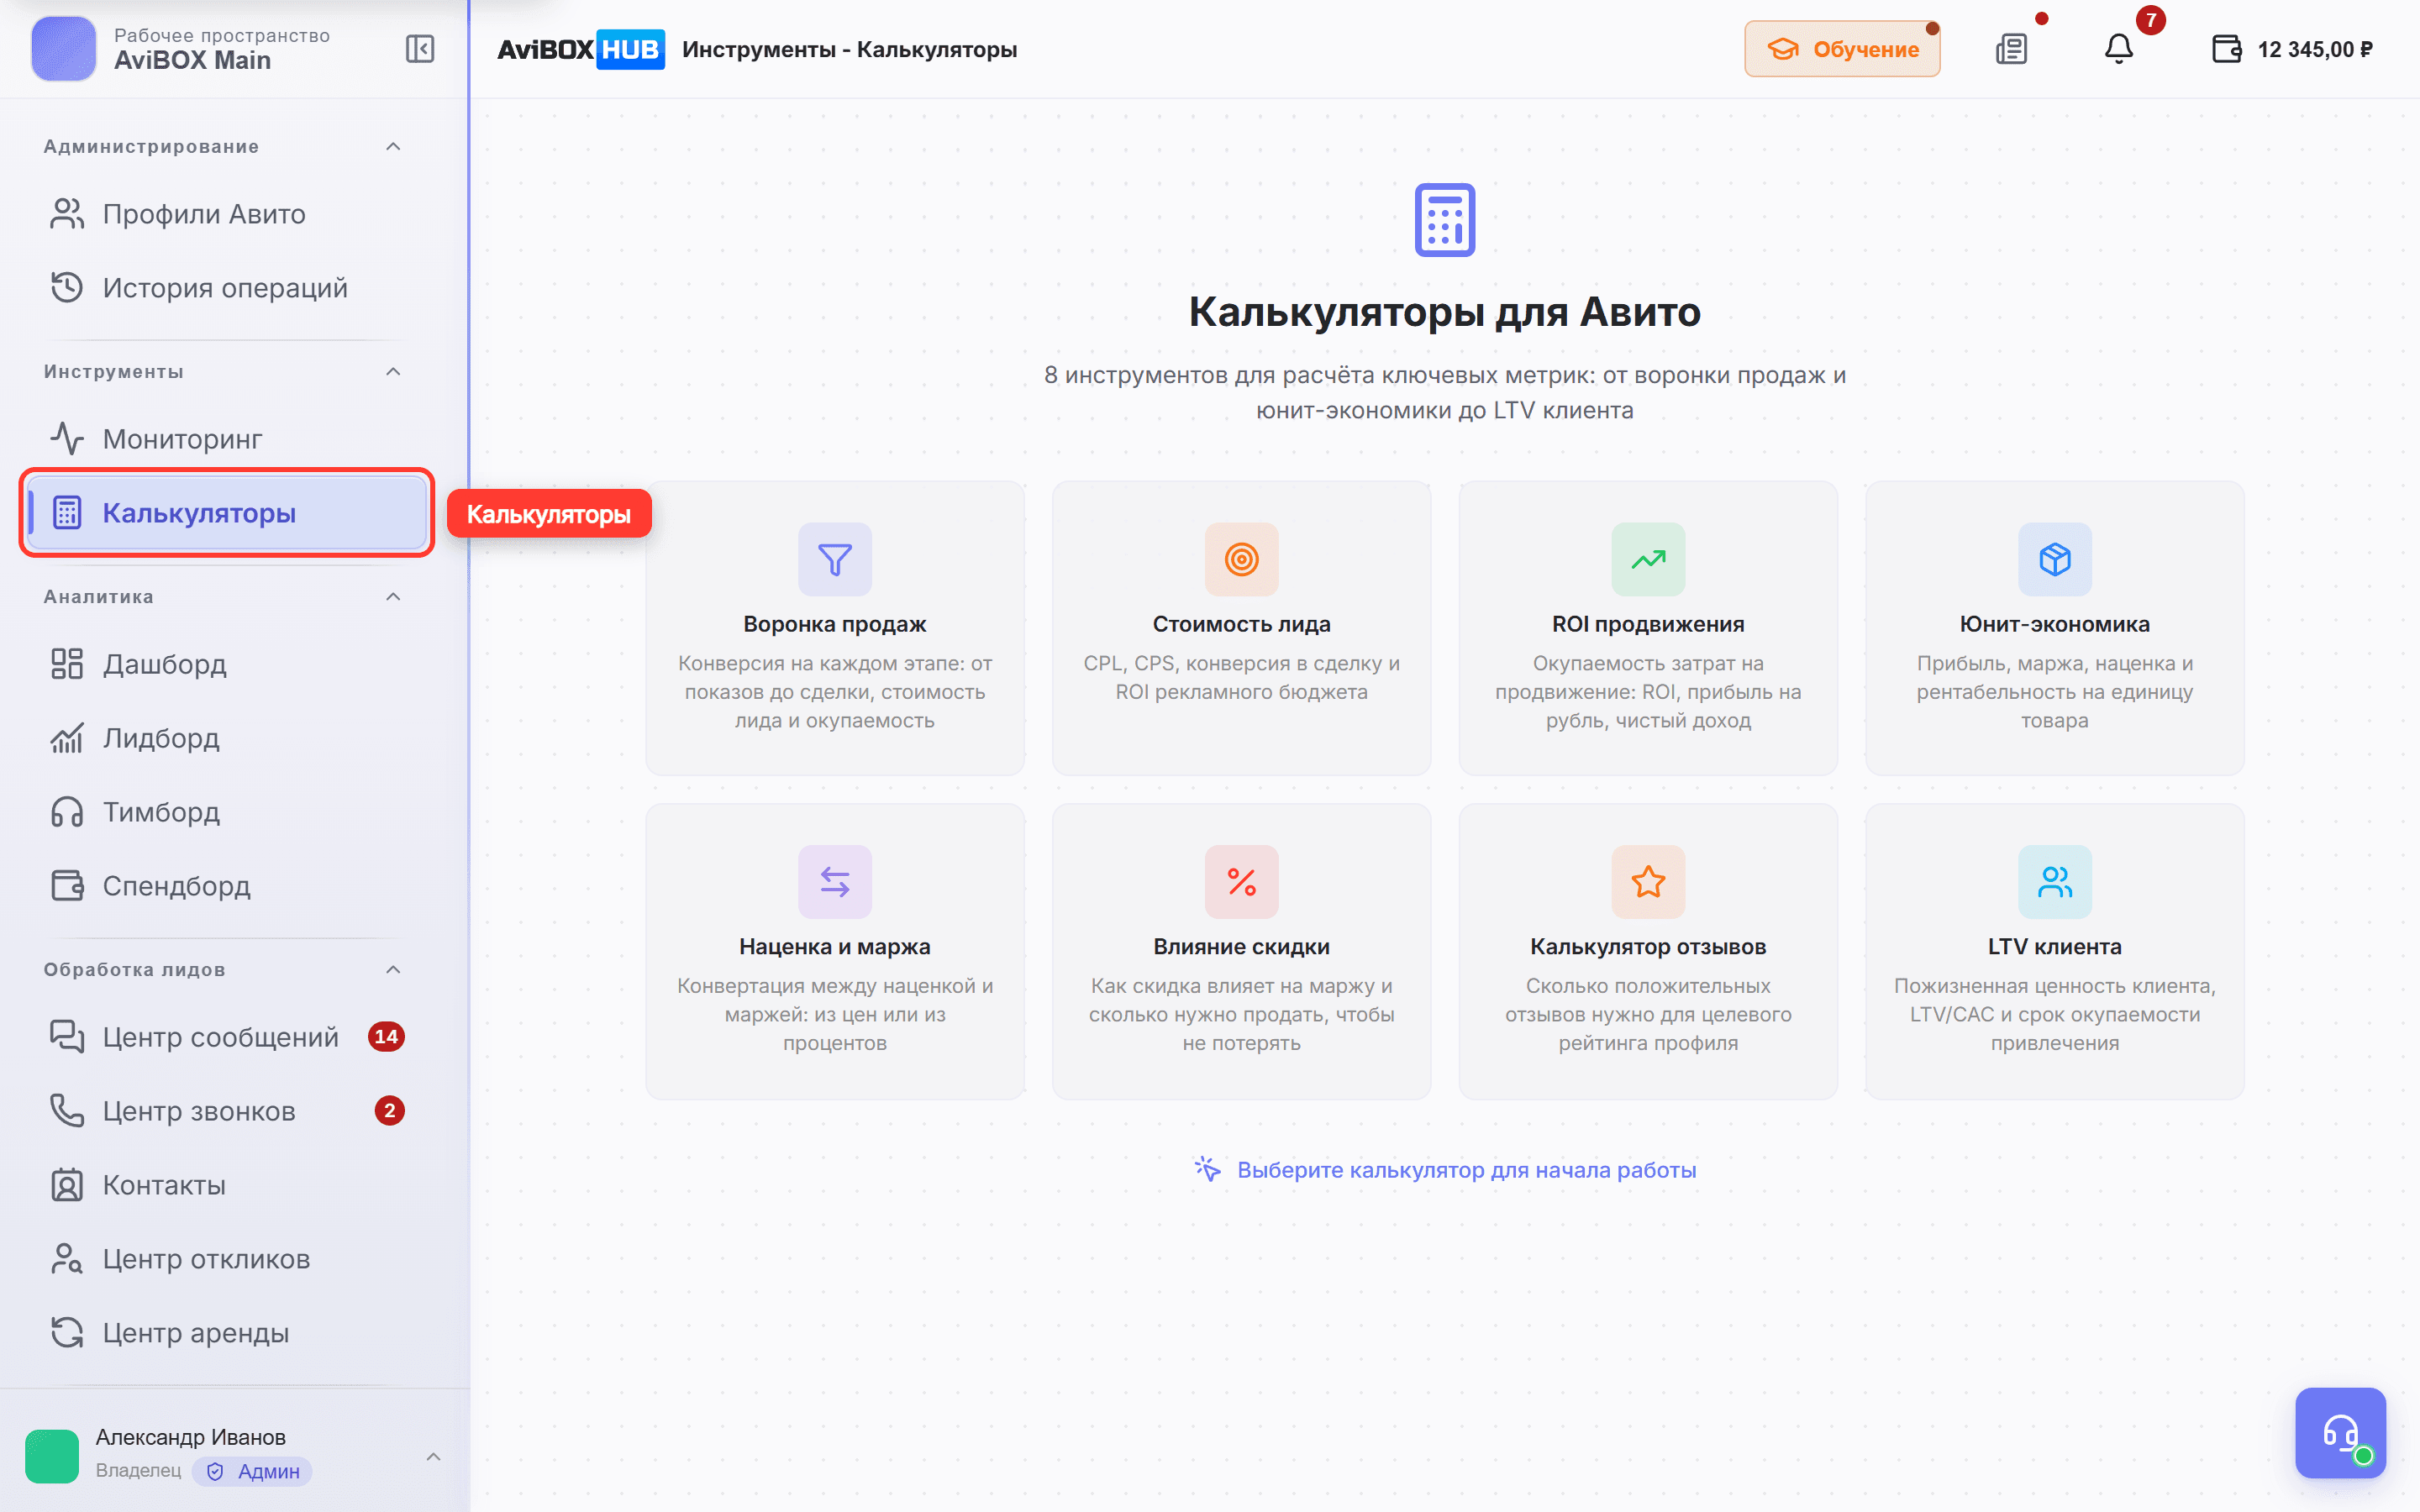The width and height of the screenshot is (2420, 1512).
Task: Select Калькуляторы sidebar item
Action: coord(227,513)
